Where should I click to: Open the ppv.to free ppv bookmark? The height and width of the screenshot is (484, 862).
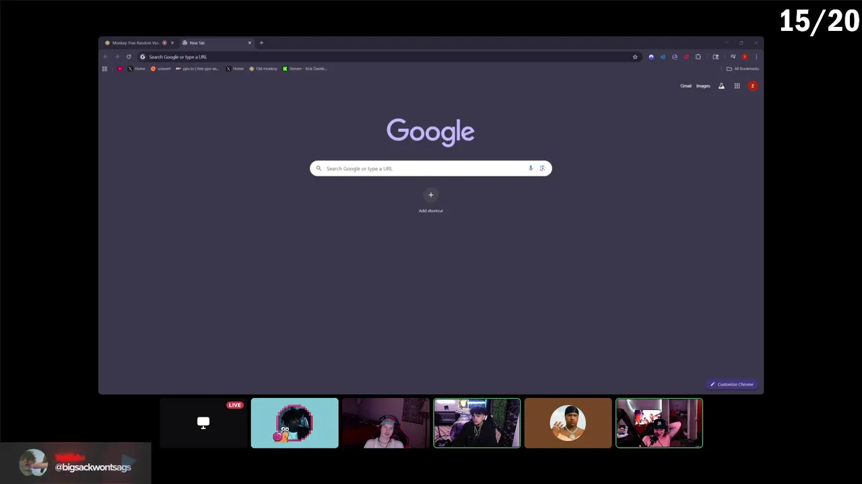(x=197, y=69)
